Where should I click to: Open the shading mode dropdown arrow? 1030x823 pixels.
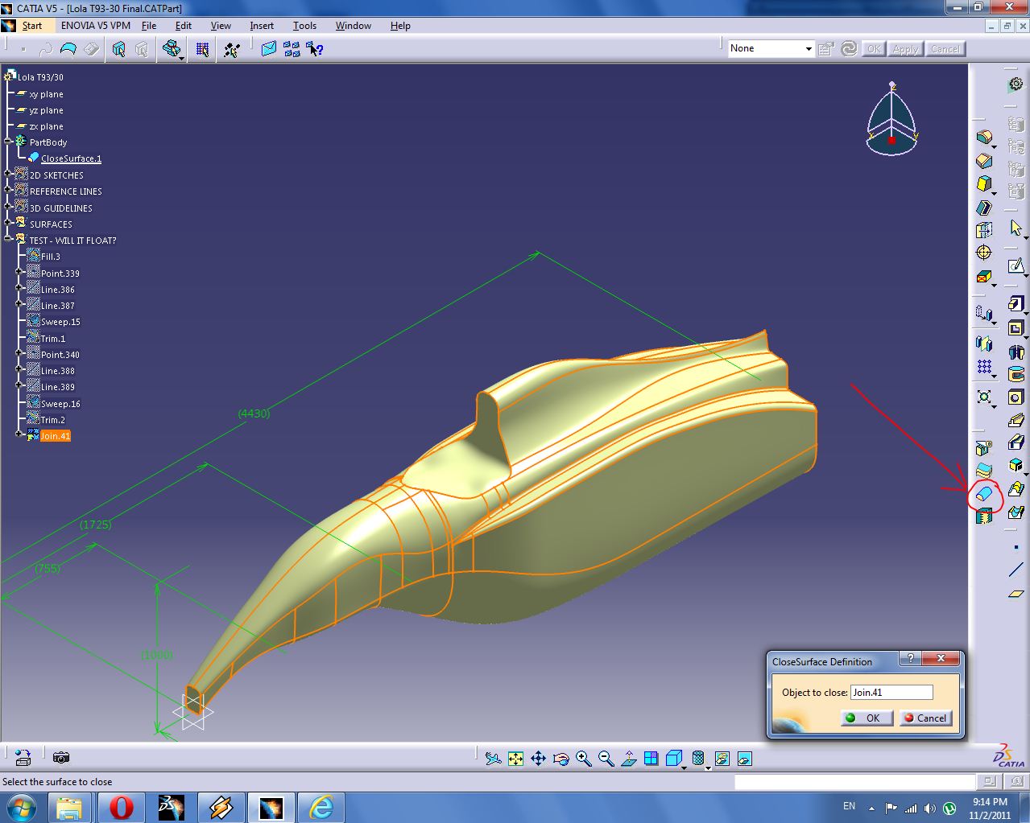708,767
